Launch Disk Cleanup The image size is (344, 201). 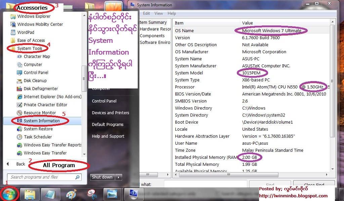pyautogui.click(x=32, y=81)
